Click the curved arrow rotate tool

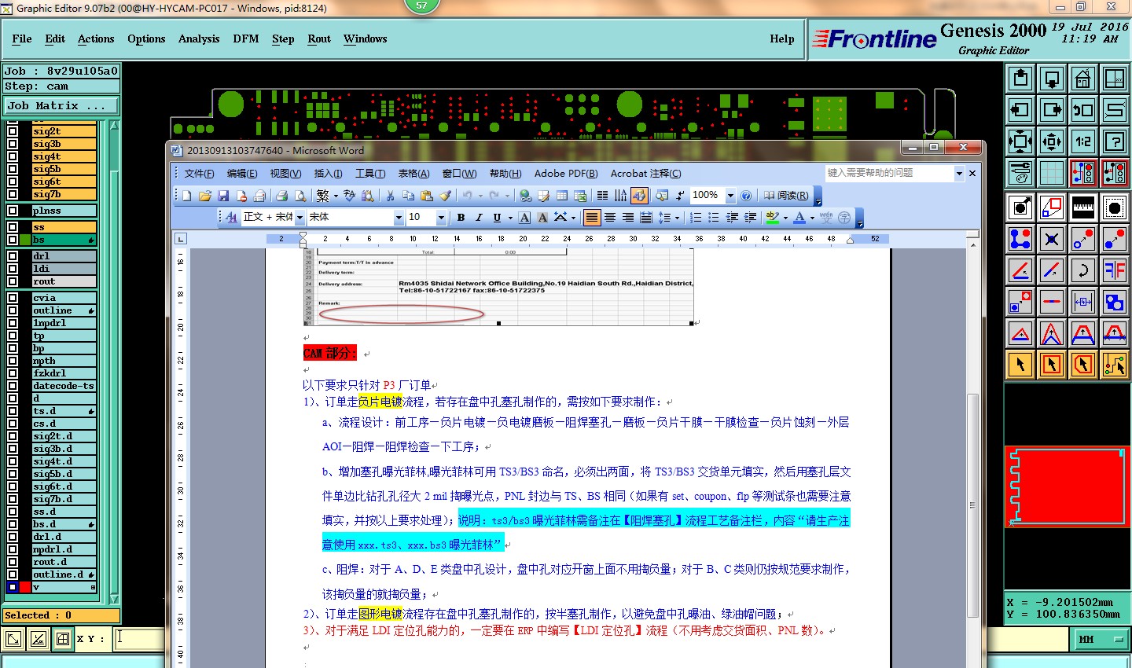(1083, 270)
